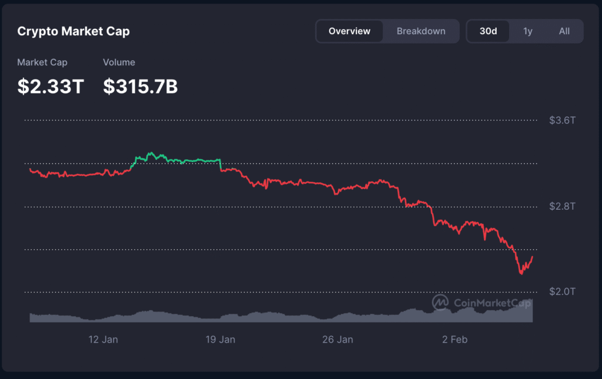Click the Crypto Market Cap title

[x=73, y=31]
